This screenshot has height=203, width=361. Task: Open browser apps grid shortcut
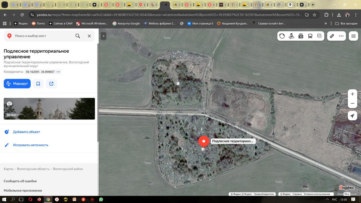(5, 23)
